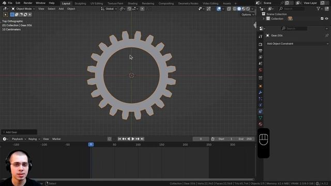The width and height of the screenshot is (331, 186).
Task: Jump to the timeline start frame
Action: point(119,139)
